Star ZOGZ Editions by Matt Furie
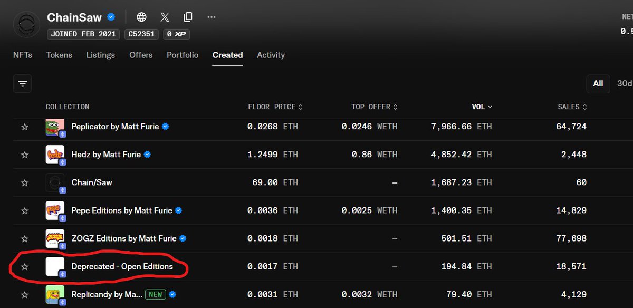 click(24, 238)
